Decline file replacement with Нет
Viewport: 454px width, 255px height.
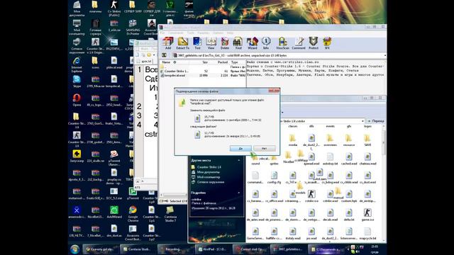pyautogui.click(x=265, y=148)
